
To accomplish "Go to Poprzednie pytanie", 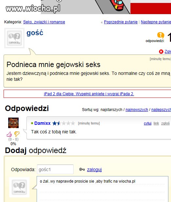I will pos(121,22).
